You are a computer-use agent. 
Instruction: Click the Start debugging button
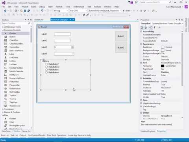pyautogui.click(x=126, y=11)
